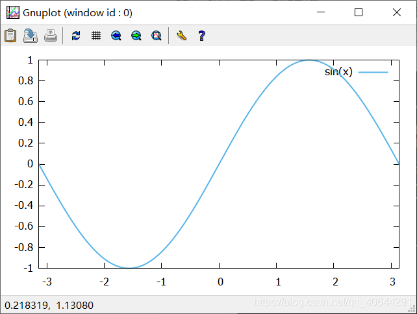Print the current plot

click(51, 35)
